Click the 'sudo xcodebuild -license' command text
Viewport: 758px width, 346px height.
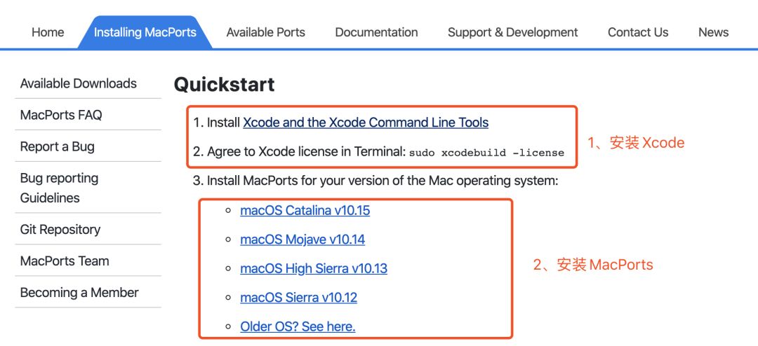click(486, 153)
